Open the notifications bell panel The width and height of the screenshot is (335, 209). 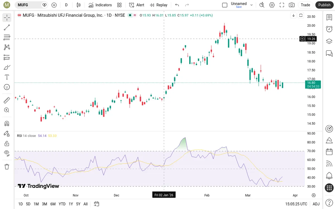coord(329,176)
